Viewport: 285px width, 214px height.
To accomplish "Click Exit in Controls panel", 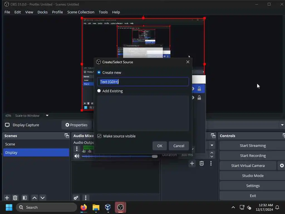I will pyautogui.click(x=253, y=196).
